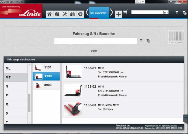Go to previous tab with left chevron

pos(87,12)
